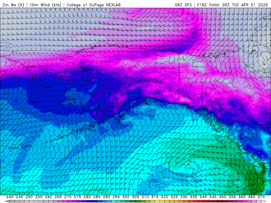Image resolution: width=271 pixels, height=203 pixels.
Task: Pick the bright cyan swatch below 295
Action: click(114, 201)
